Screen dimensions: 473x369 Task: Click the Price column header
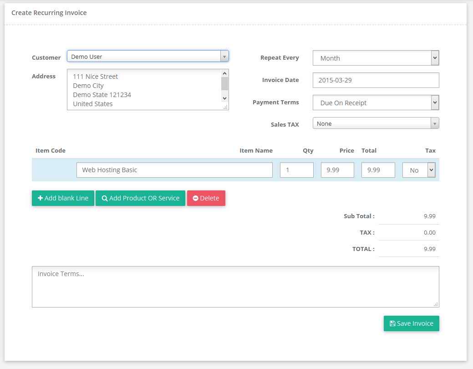click(x=346, y=150)
